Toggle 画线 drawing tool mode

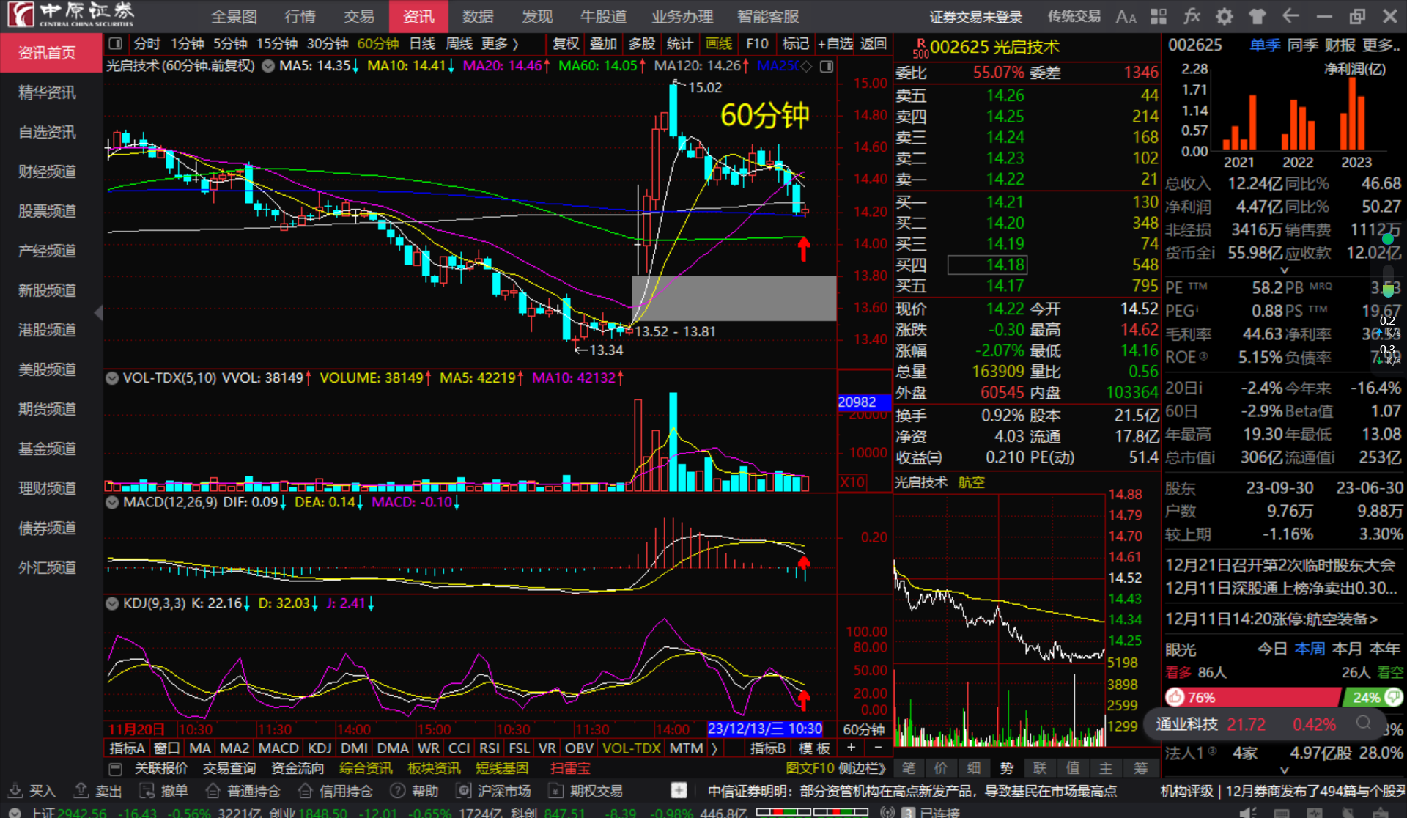click(x=719, y=44)
